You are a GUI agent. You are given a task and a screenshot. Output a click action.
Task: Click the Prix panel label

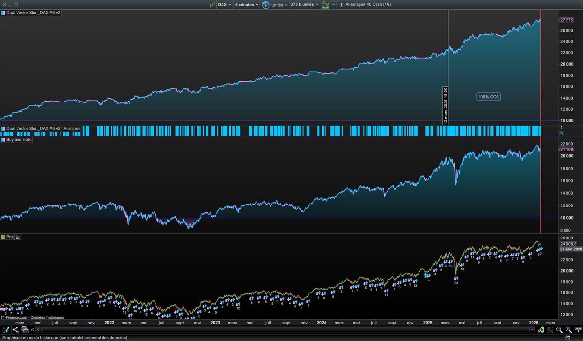10,237
